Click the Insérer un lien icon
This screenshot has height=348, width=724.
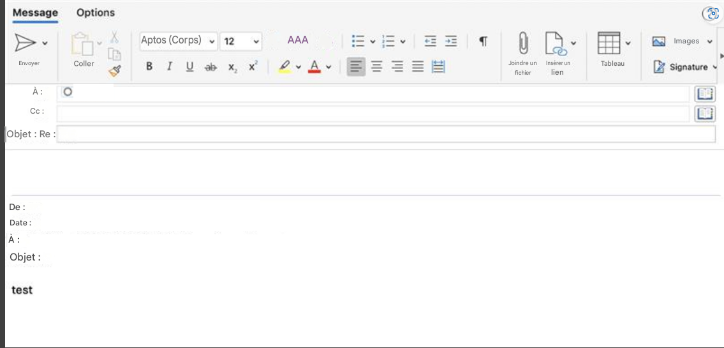pyautogui.click(x=556, y=44)
